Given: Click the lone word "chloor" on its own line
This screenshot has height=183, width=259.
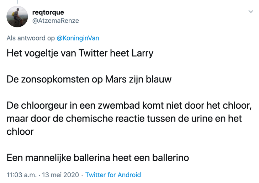Looking at the screenshot, I should (x=20, y=131).
